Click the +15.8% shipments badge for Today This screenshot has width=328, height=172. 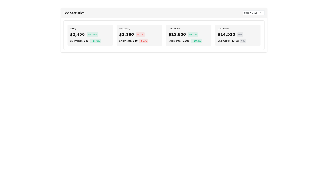click(x=95, y=41)
